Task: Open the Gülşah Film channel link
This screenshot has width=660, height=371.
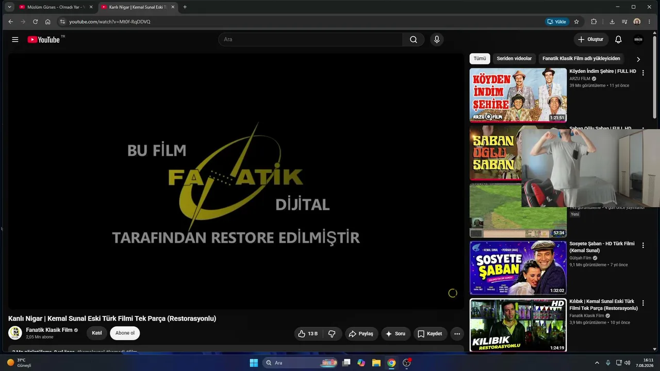Action: click(580, 258)
